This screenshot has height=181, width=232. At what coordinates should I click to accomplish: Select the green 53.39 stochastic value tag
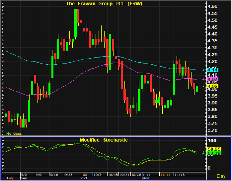214,153
